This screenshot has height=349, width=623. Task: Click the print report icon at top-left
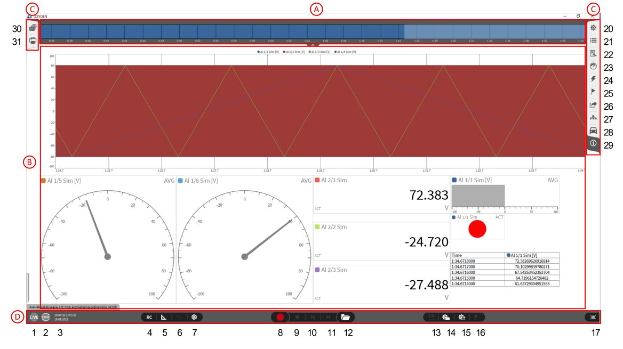(x=33, y=40)
